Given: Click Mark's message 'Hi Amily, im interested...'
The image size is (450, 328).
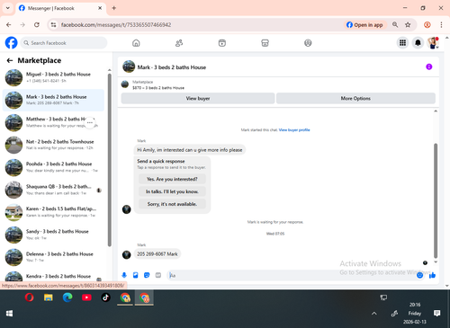Looking at the screenshot, I should (190, 150).
